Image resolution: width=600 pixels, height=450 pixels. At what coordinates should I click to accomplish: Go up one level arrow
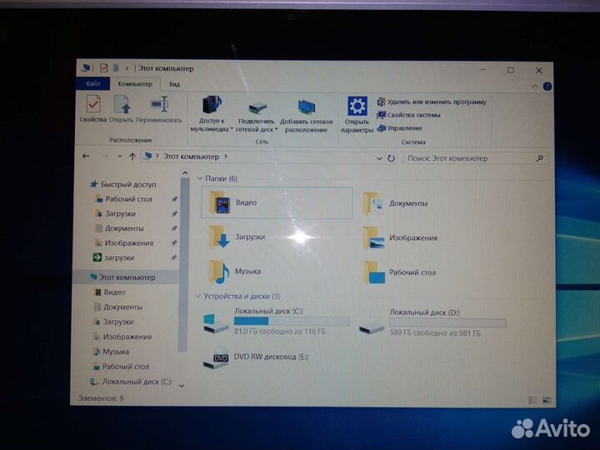pyautogui.click(x=132, y=156)
